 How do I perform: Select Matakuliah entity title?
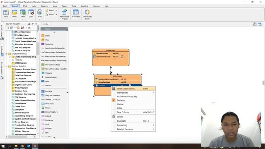pyautogui.click(x=111, y=50)
